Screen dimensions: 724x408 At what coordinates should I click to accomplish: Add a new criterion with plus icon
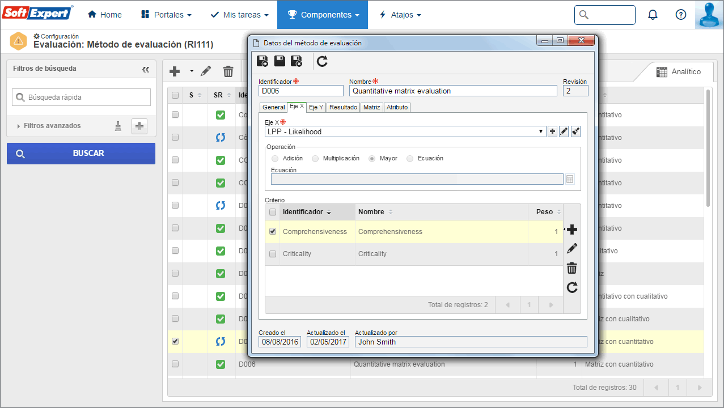tap(572, 229)
